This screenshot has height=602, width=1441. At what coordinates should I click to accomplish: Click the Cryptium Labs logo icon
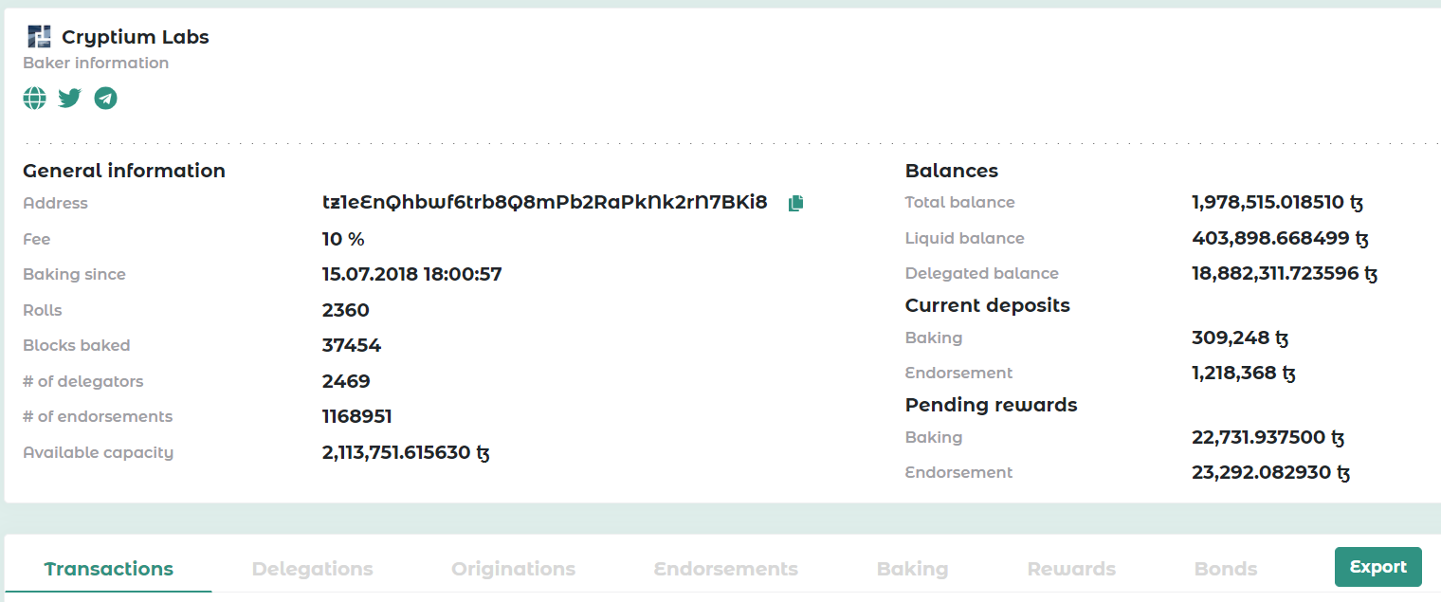[x=39, y=37]
